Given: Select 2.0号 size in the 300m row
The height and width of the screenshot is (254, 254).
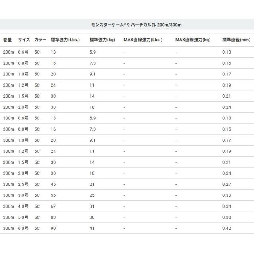Looking at the screenshot, I should 23,173.
